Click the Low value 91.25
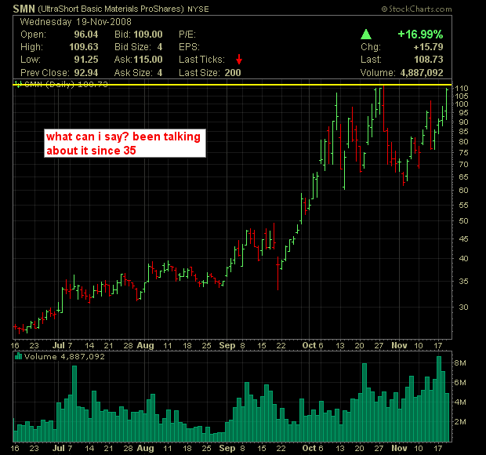This screenshot has width=486, height=455. [86, 60]
